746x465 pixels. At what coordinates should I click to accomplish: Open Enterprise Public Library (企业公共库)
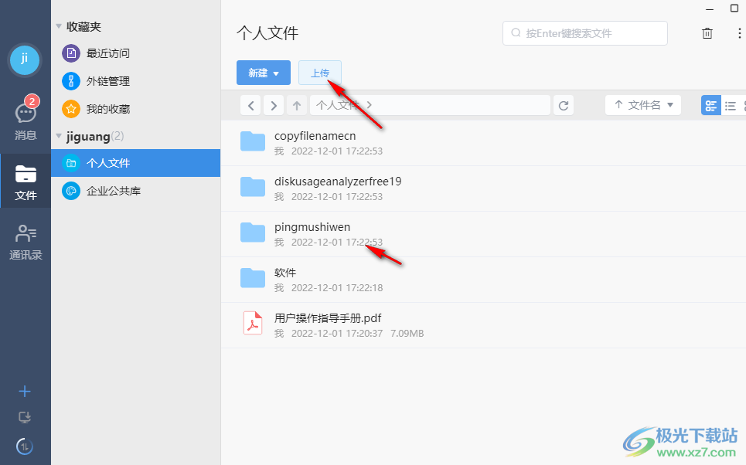coord(135,191)
